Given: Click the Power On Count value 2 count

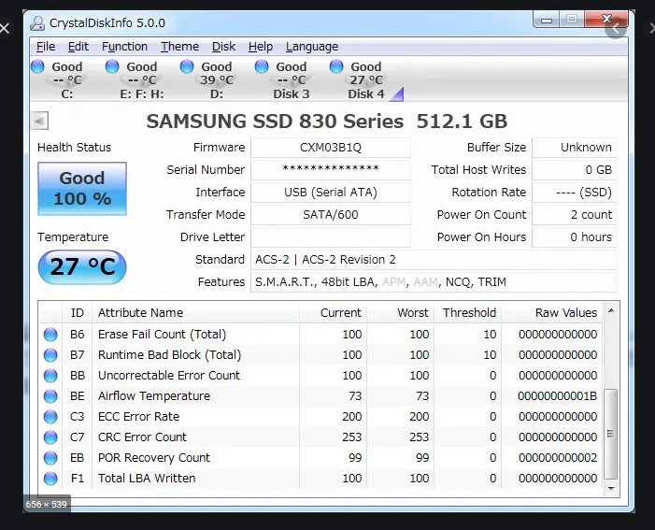Looking at the screenshot, I should 574,215.
